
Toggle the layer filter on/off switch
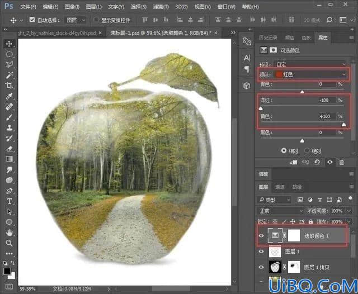click(350, 198)
